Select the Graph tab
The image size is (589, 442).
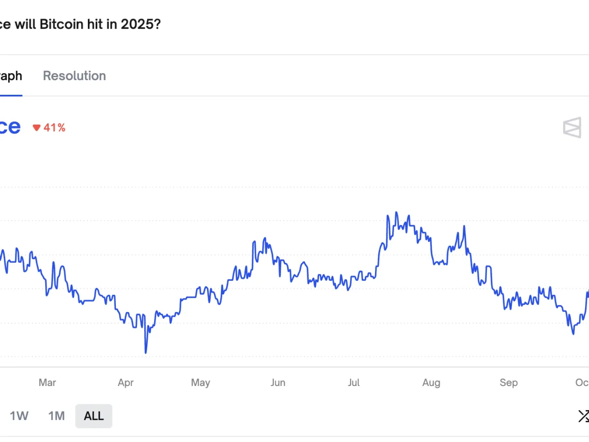(10, 76)
